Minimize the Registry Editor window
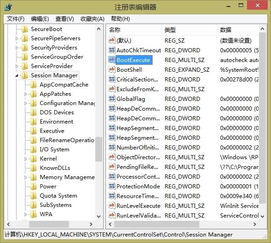Image resolution: width=271 pixels, height=243 pixels. coord(228,6)
